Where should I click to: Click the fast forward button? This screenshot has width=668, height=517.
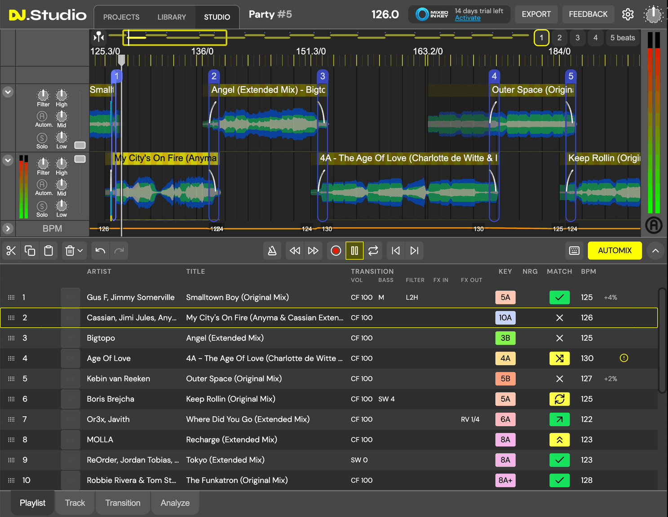313,251
